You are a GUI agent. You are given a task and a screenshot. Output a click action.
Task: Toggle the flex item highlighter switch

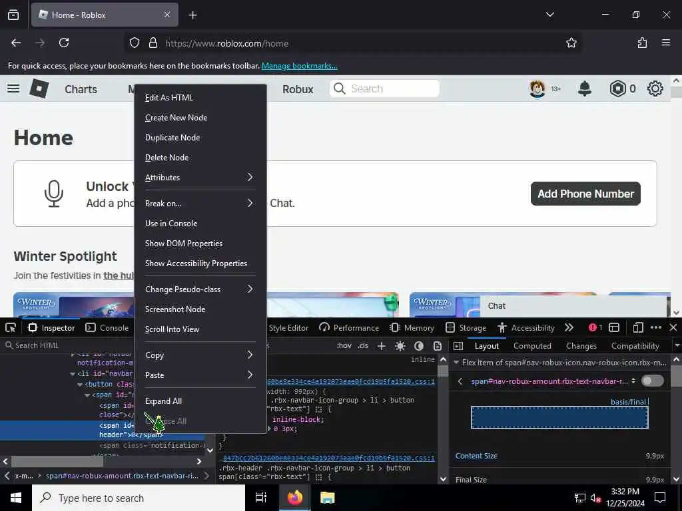[x=653, y=381]
